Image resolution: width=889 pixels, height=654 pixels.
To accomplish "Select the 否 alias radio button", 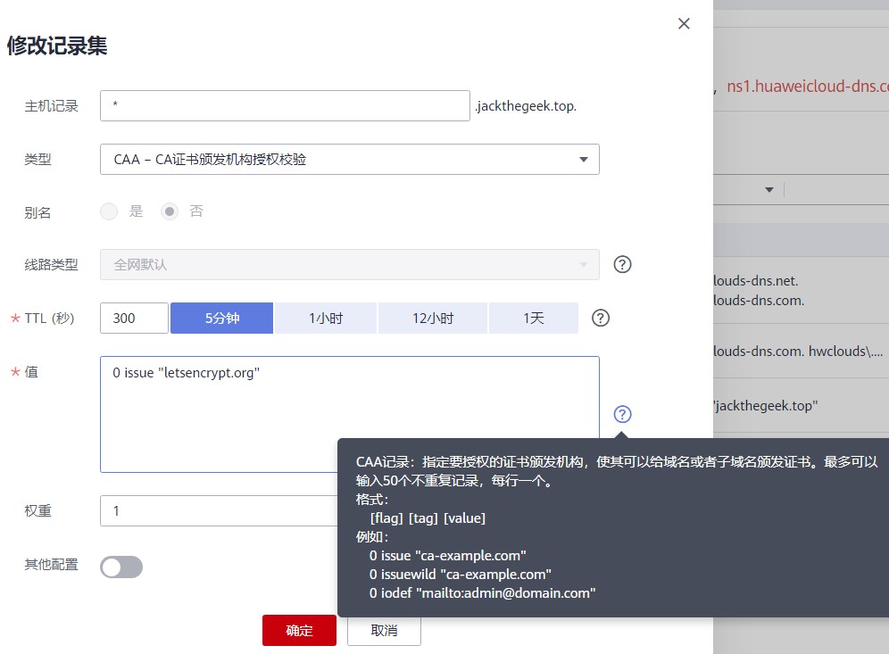I will (x=169, y=211).
